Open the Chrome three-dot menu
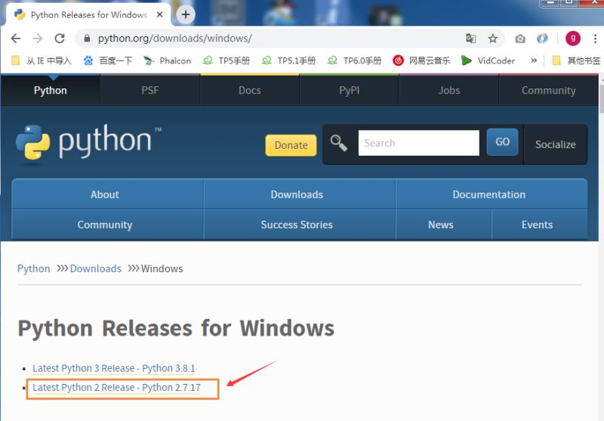604x421 pixels. 595,38
